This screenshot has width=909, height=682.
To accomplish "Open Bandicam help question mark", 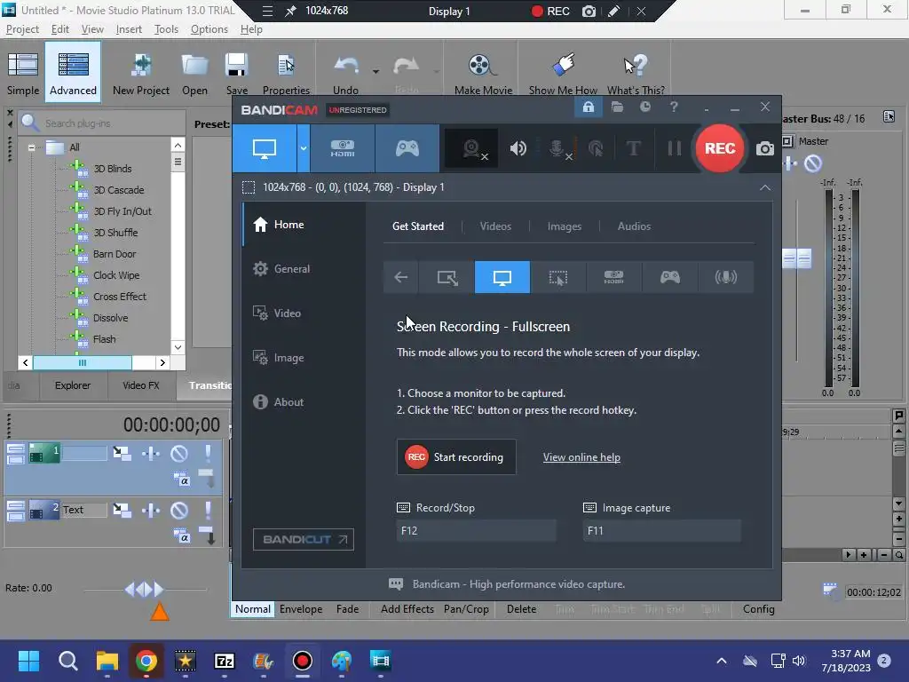I will pos(674,107).
